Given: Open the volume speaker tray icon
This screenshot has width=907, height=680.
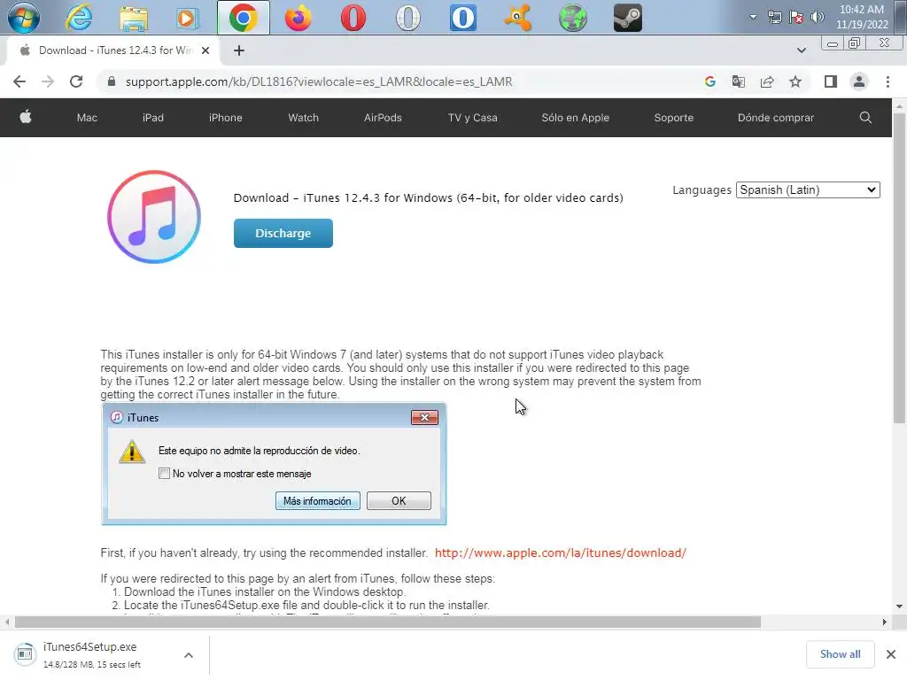Looking at the screenshot, I should coord(818,17).
